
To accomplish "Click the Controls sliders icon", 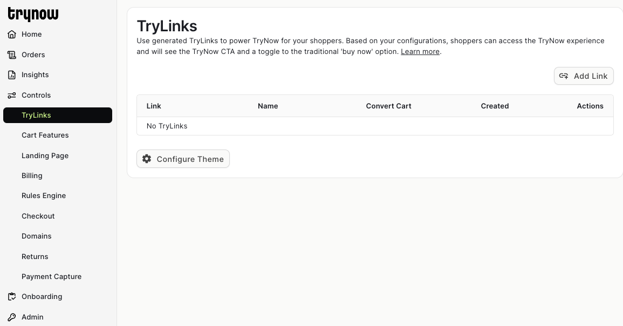I will pos(12,95).
